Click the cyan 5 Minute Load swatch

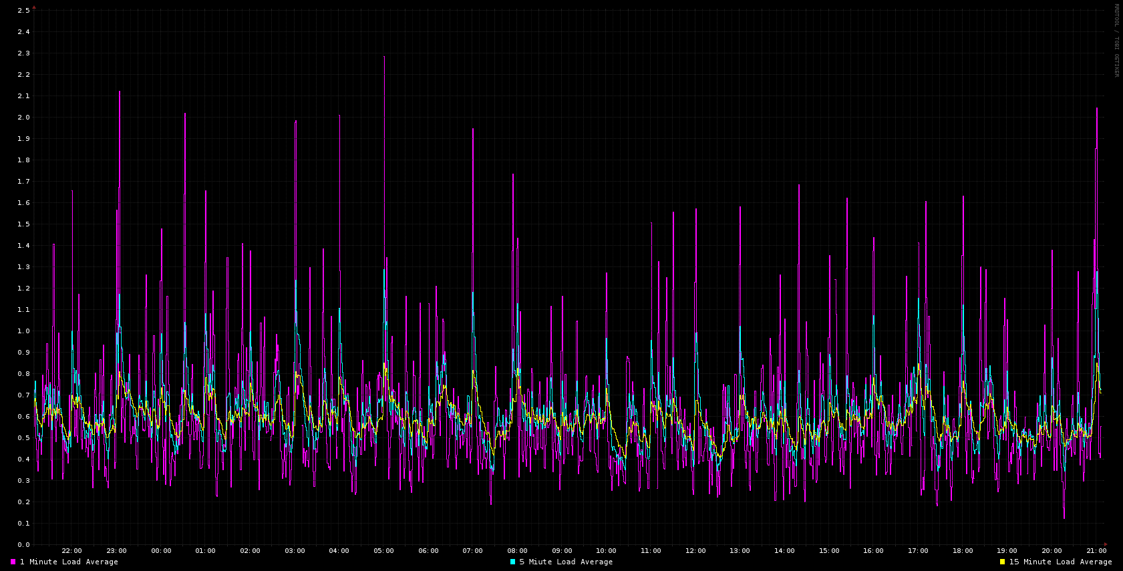512,562
